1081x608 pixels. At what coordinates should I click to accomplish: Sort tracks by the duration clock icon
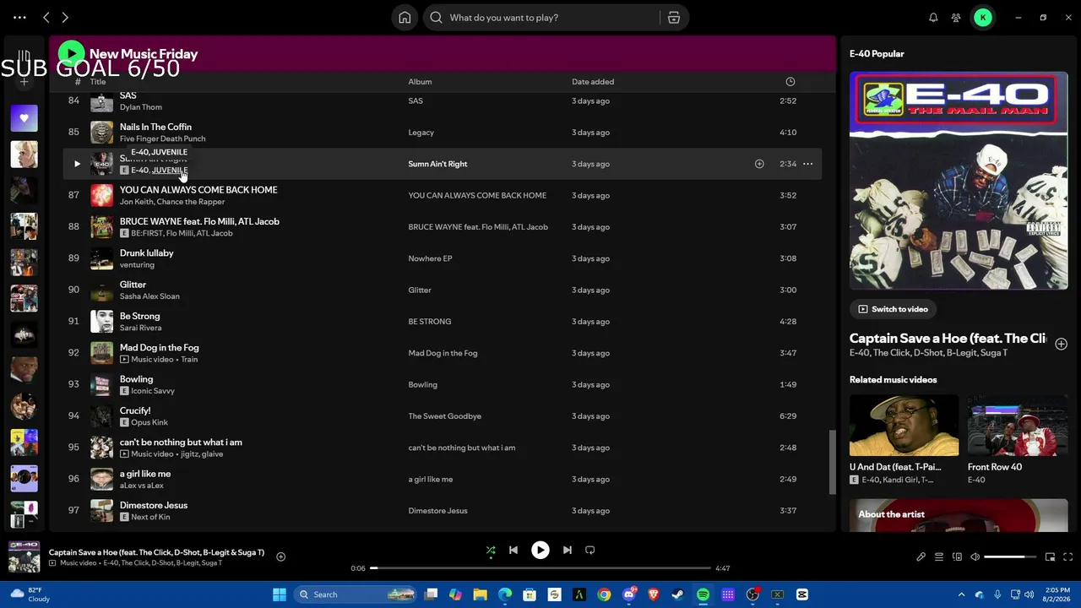pos(790,82)
